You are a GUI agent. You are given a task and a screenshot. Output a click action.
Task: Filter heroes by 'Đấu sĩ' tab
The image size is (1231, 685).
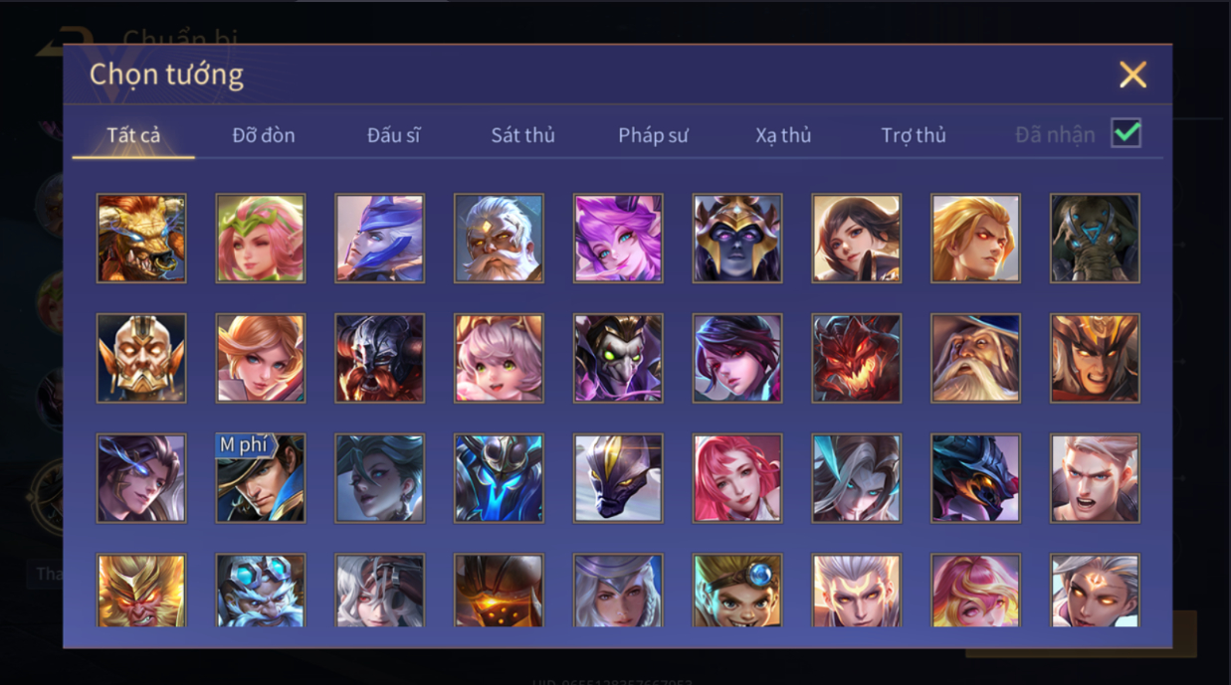[393, 135]
